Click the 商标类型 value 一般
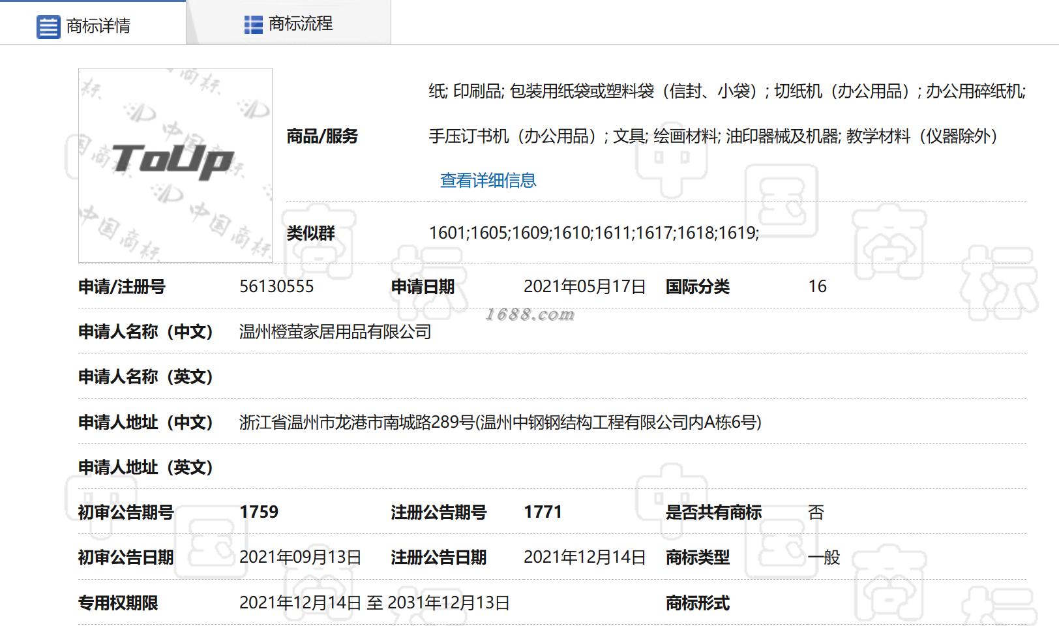This screenshot has height=626, width=1059. (824, 558)
